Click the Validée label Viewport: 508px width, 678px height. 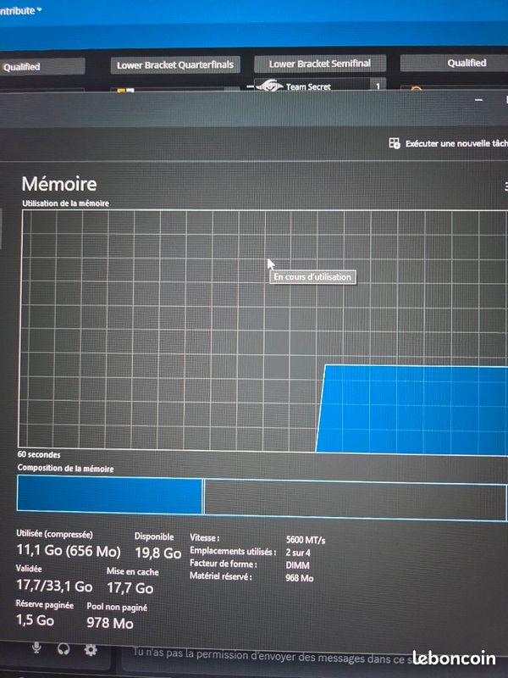[x=29, y=569]
